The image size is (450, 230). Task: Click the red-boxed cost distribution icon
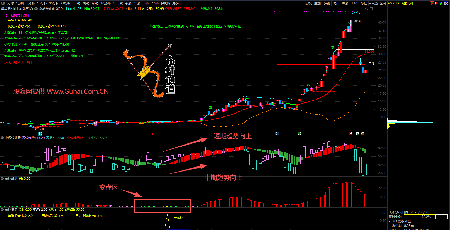click(x=432, y=3)
